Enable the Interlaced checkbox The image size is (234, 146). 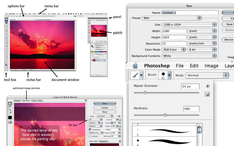coord(90,136)
